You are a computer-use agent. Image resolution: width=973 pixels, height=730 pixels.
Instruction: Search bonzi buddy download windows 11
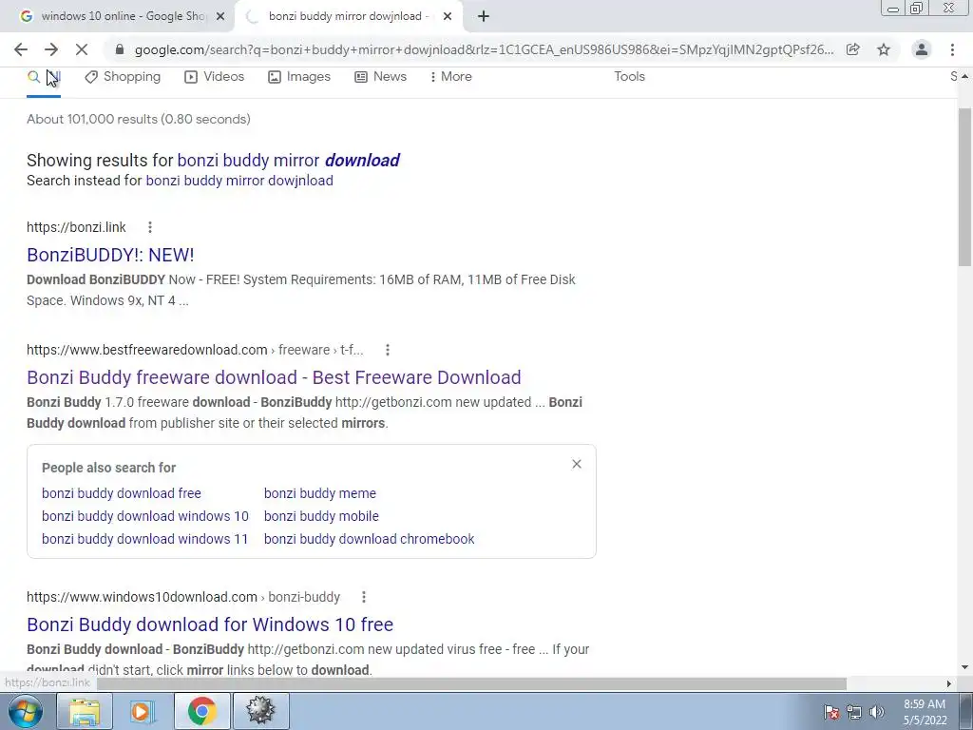point(144,539)
